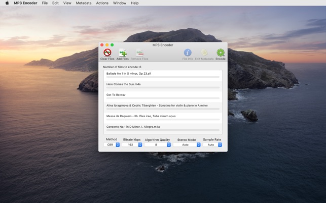Click the Remove Files toolbar icon
326x203 pixels.
[139, 53]
